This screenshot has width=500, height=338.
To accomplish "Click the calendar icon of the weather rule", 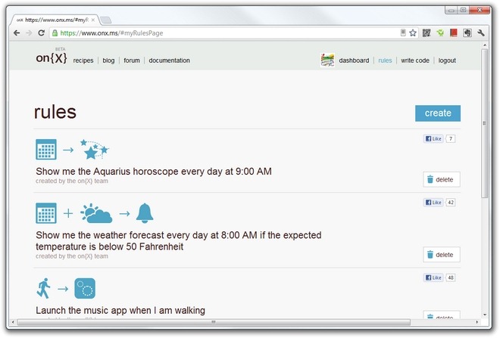I will tap(46, 213).
